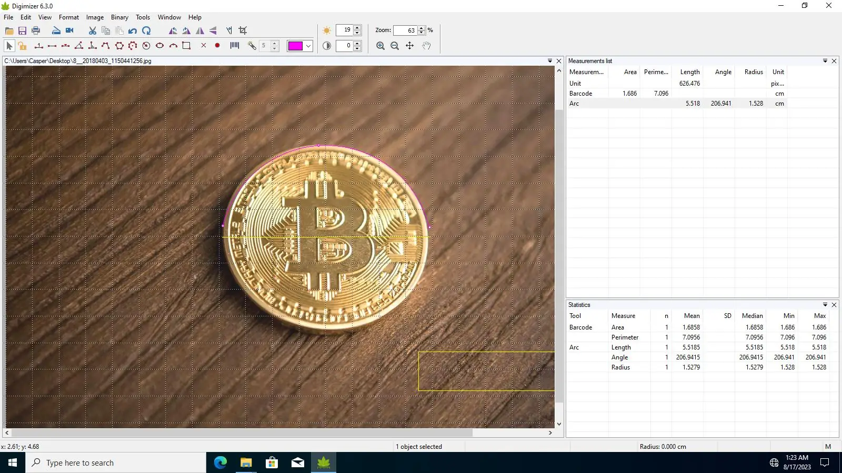Select the Rectangle tool
The image size is (842, 473).
coord(186,46)
